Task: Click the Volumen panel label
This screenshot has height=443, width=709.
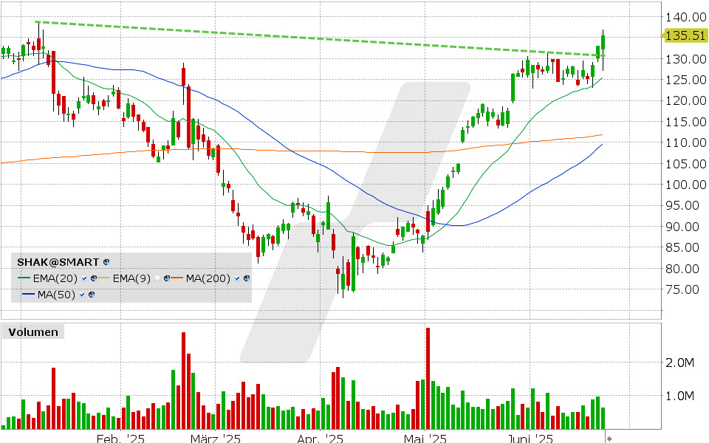Action: (33, 332)
